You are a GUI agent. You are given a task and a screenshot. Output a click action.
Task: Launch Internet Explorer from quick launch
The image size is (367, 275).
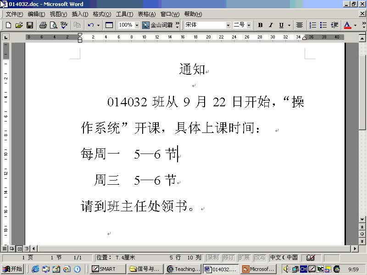(35, 269)
